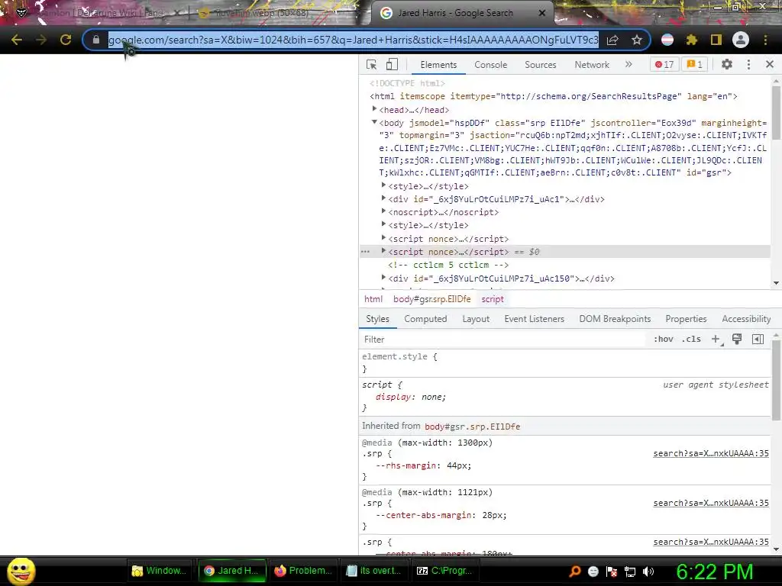Toggle the .cls class editor
The height and width of the screenshot is (586, 782).
[691, 339]
